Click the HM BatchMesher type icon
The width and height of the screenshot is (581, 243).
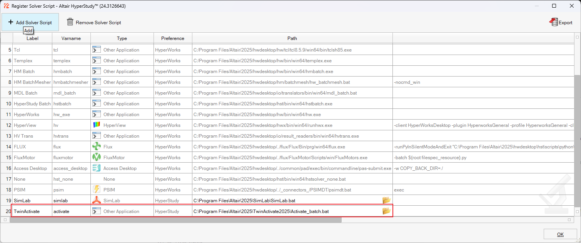(97, 82)
